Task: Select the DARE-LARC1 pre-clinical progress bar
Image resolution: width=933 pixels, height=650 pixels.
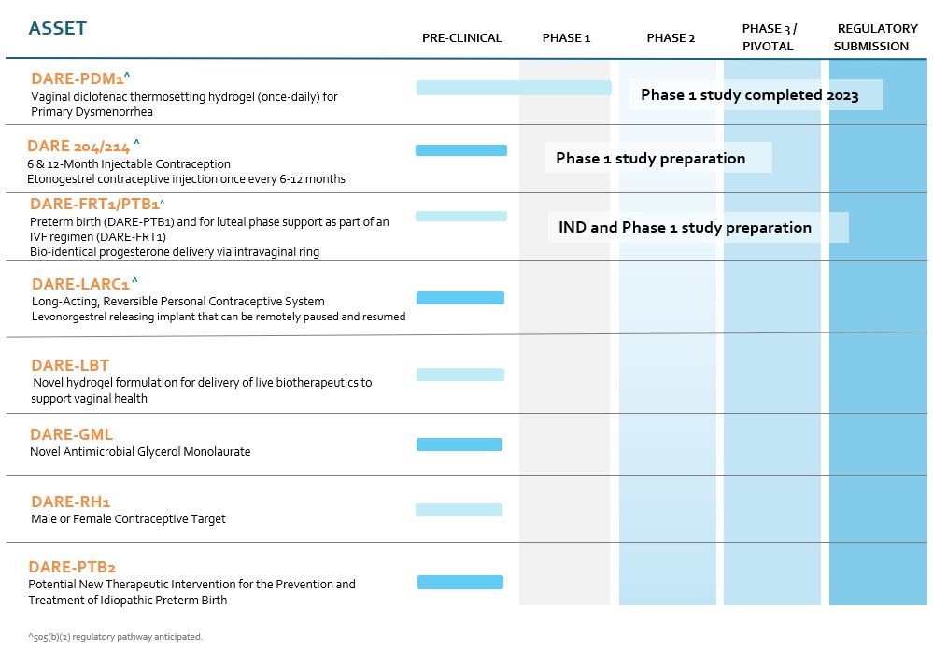Action: pyautogui.click(x=459, y=298)
